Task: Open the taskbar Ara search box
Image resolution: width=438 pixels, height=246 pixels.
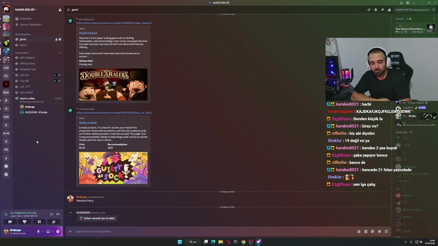Action: point(193,242)
